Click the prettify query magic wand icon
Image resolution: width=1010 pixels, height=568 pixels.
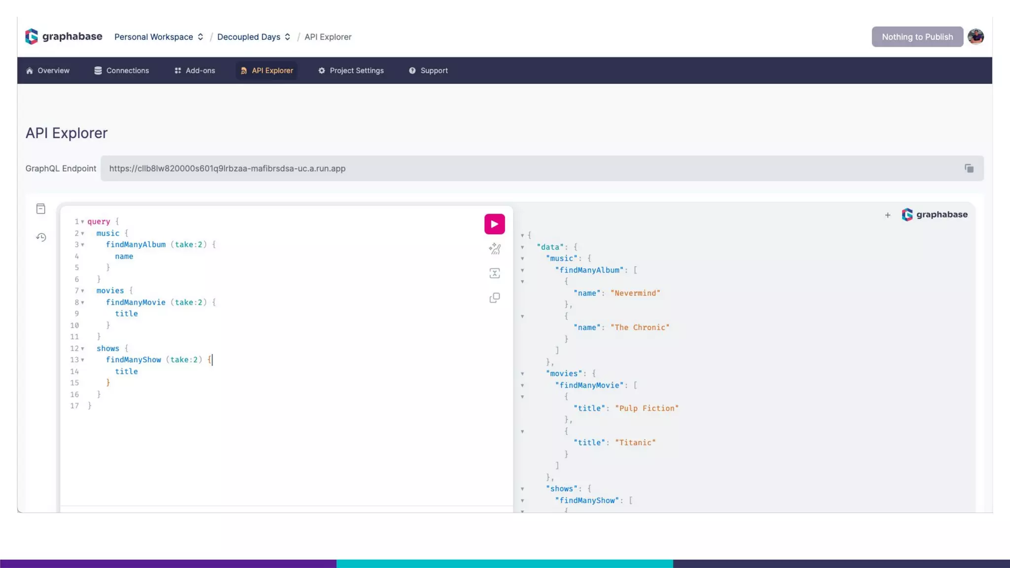click(x=494, y=249)
